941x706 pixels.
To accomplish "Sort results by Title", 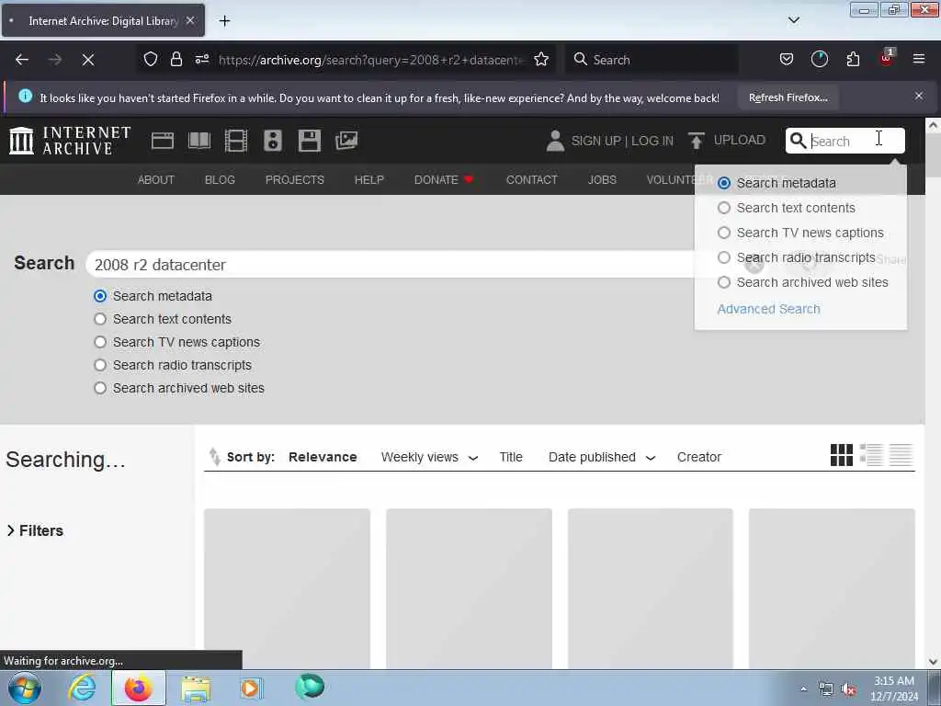I will 511,457.
